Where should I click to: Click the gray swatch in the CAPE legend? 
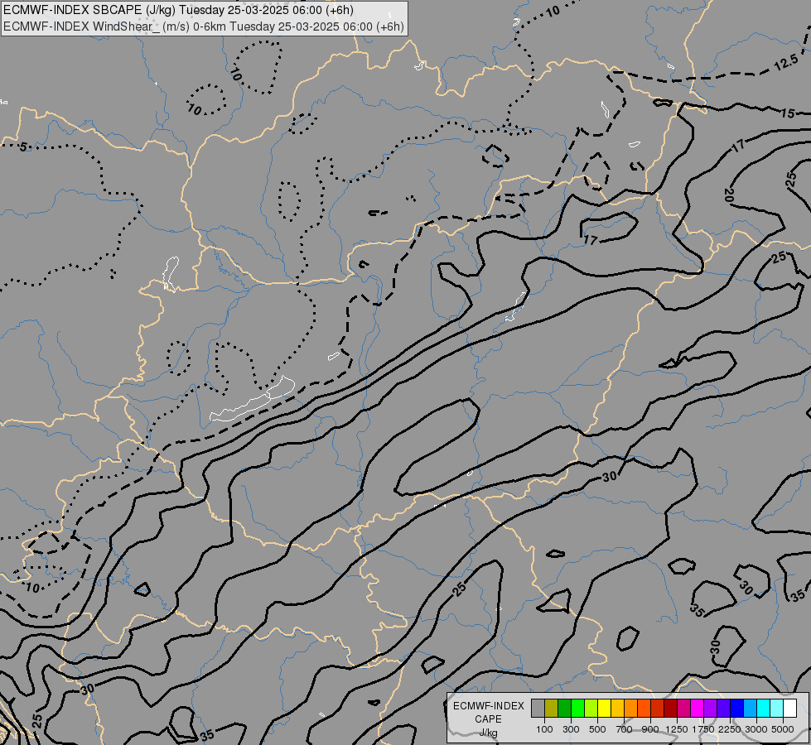538,709
